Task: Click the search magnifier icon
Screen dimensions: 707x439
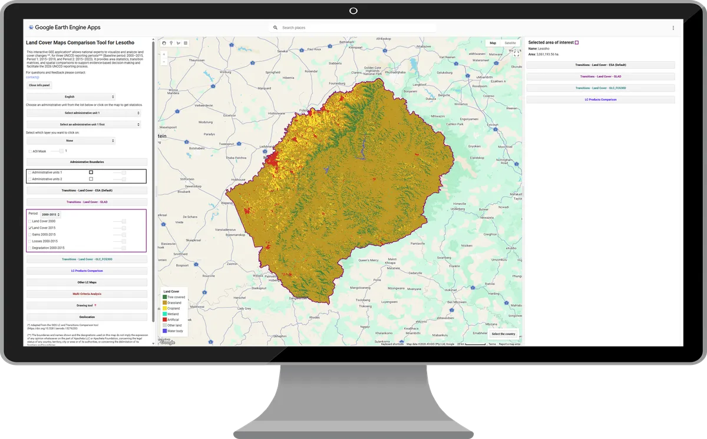Action: [275, 28]
